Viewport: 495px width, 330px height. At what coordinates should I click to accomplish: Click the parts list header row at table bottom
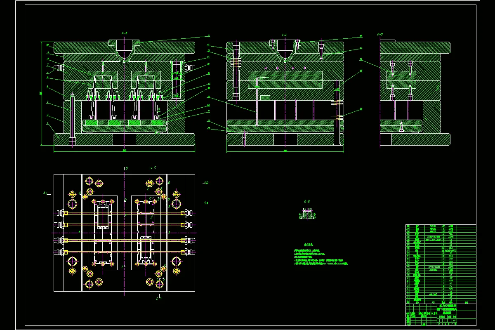[x=441, y=302]
